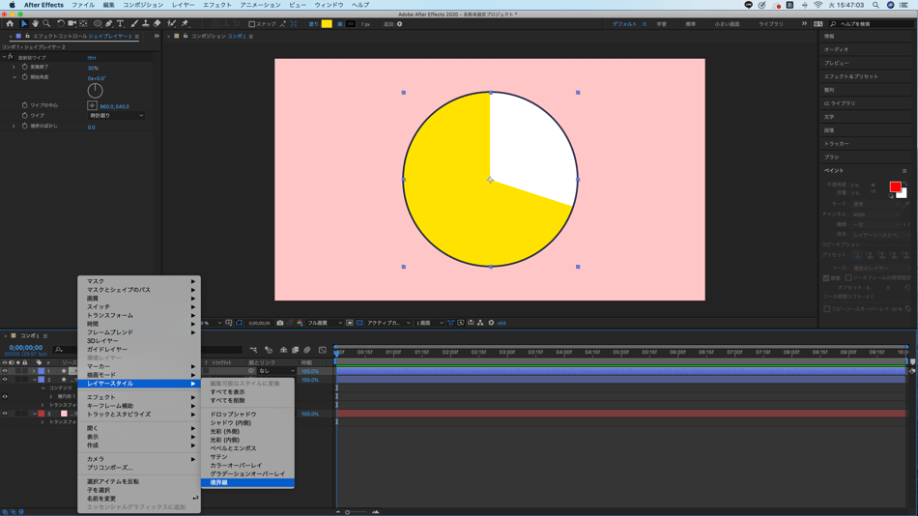The width and height of the screenshot is (918, 516).
Task: Select the Type (T) tool
Action: pos(121,24)
